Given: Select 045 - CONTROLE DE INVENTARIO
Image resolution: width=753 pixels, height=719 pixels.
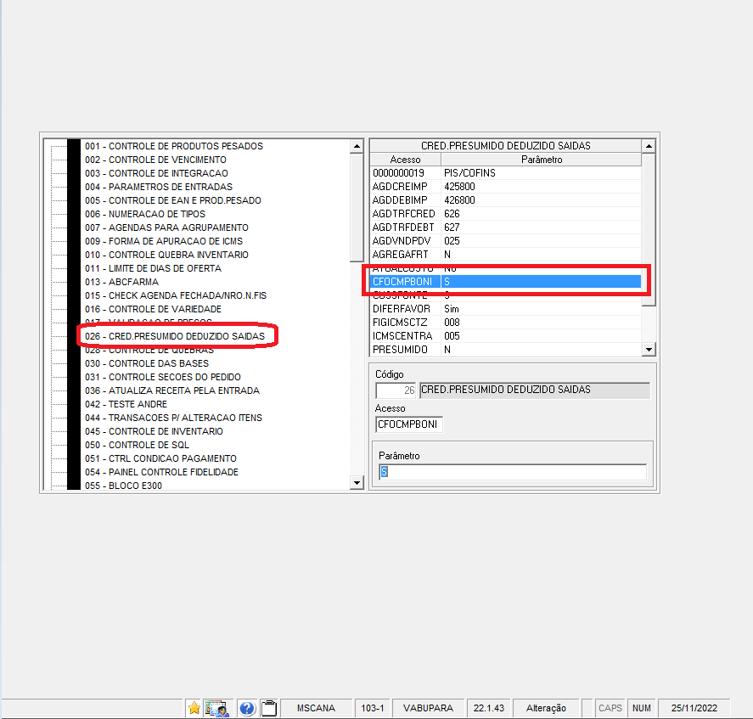Looking at the screenshot, I should click(x=154, y=431).
